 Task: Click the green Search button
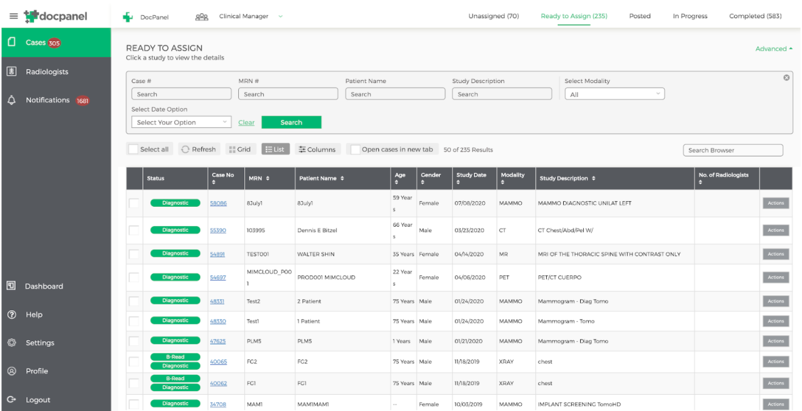[x=291, y=122]
